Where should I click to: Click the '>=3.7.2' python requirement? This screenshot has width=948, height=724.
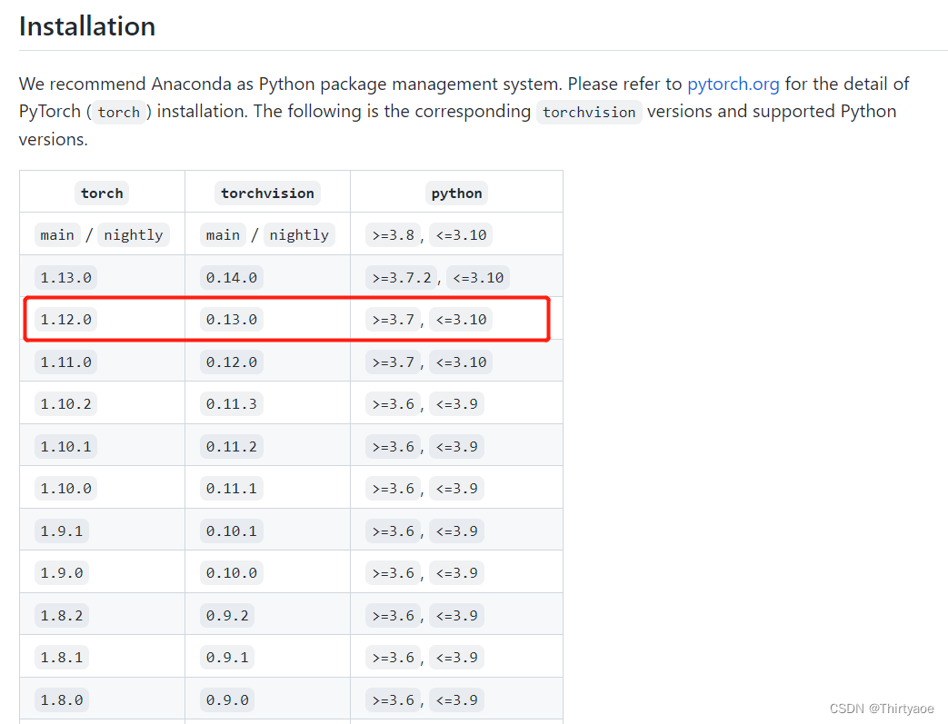401,277
